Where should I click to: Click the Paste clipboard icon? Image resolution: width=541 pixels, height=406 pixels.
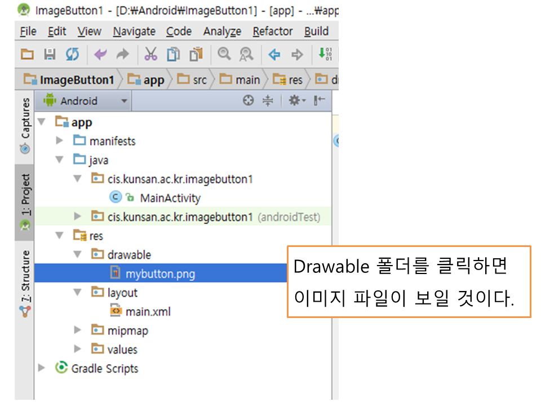click(196, 54)
